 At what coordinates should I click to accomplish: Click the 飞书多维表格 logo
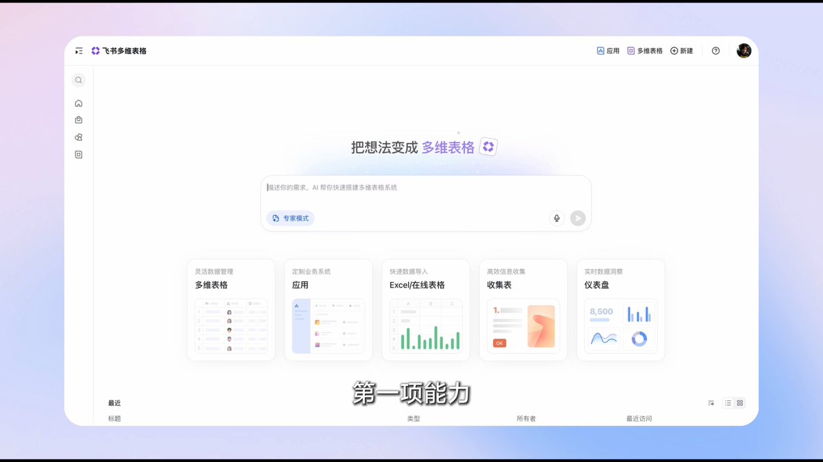(119, 51)
